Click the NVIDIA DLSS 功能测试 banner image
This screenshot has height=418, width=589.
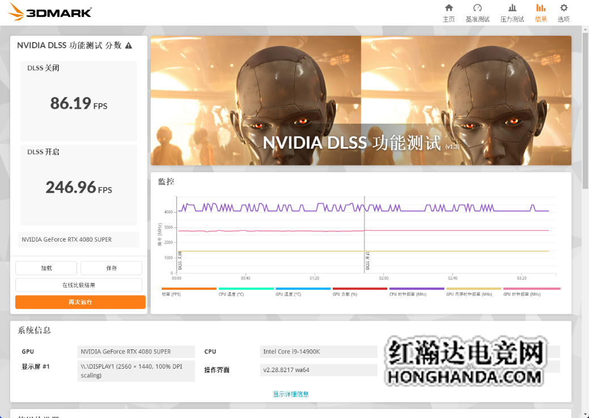pyautogui.click(x=361, y=100)
